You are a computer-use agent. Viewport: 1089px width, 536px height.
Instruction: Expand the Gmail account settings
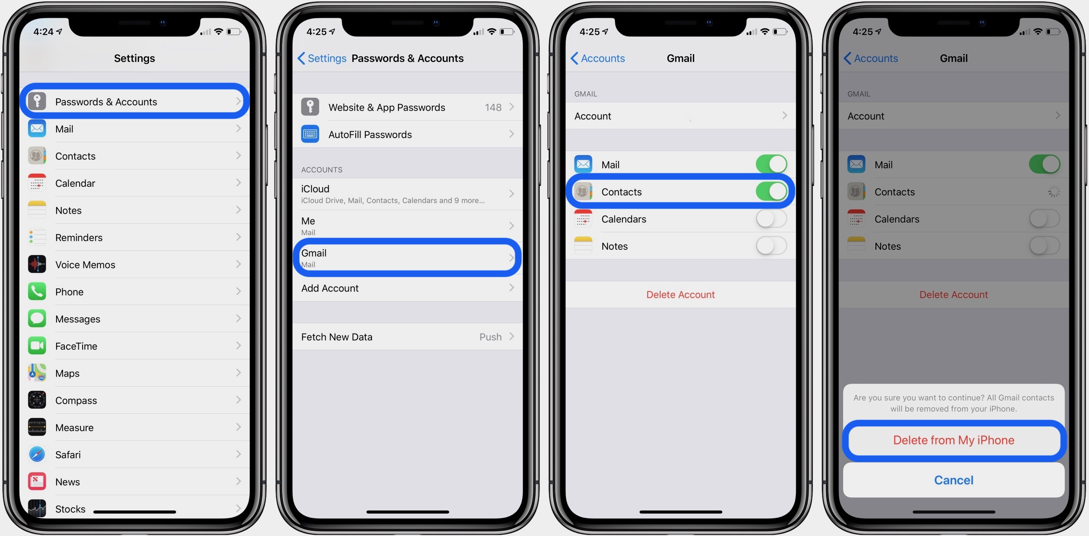coord(408,257)
